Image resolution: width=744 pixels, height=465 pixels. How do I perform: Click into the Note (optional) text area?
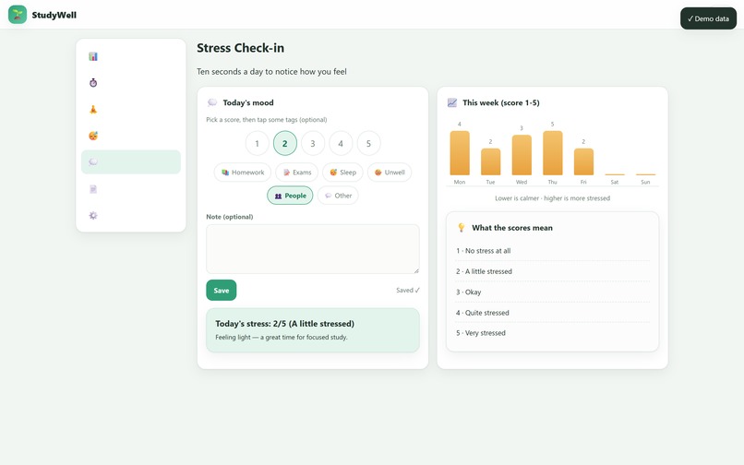[x=313, y=249]
